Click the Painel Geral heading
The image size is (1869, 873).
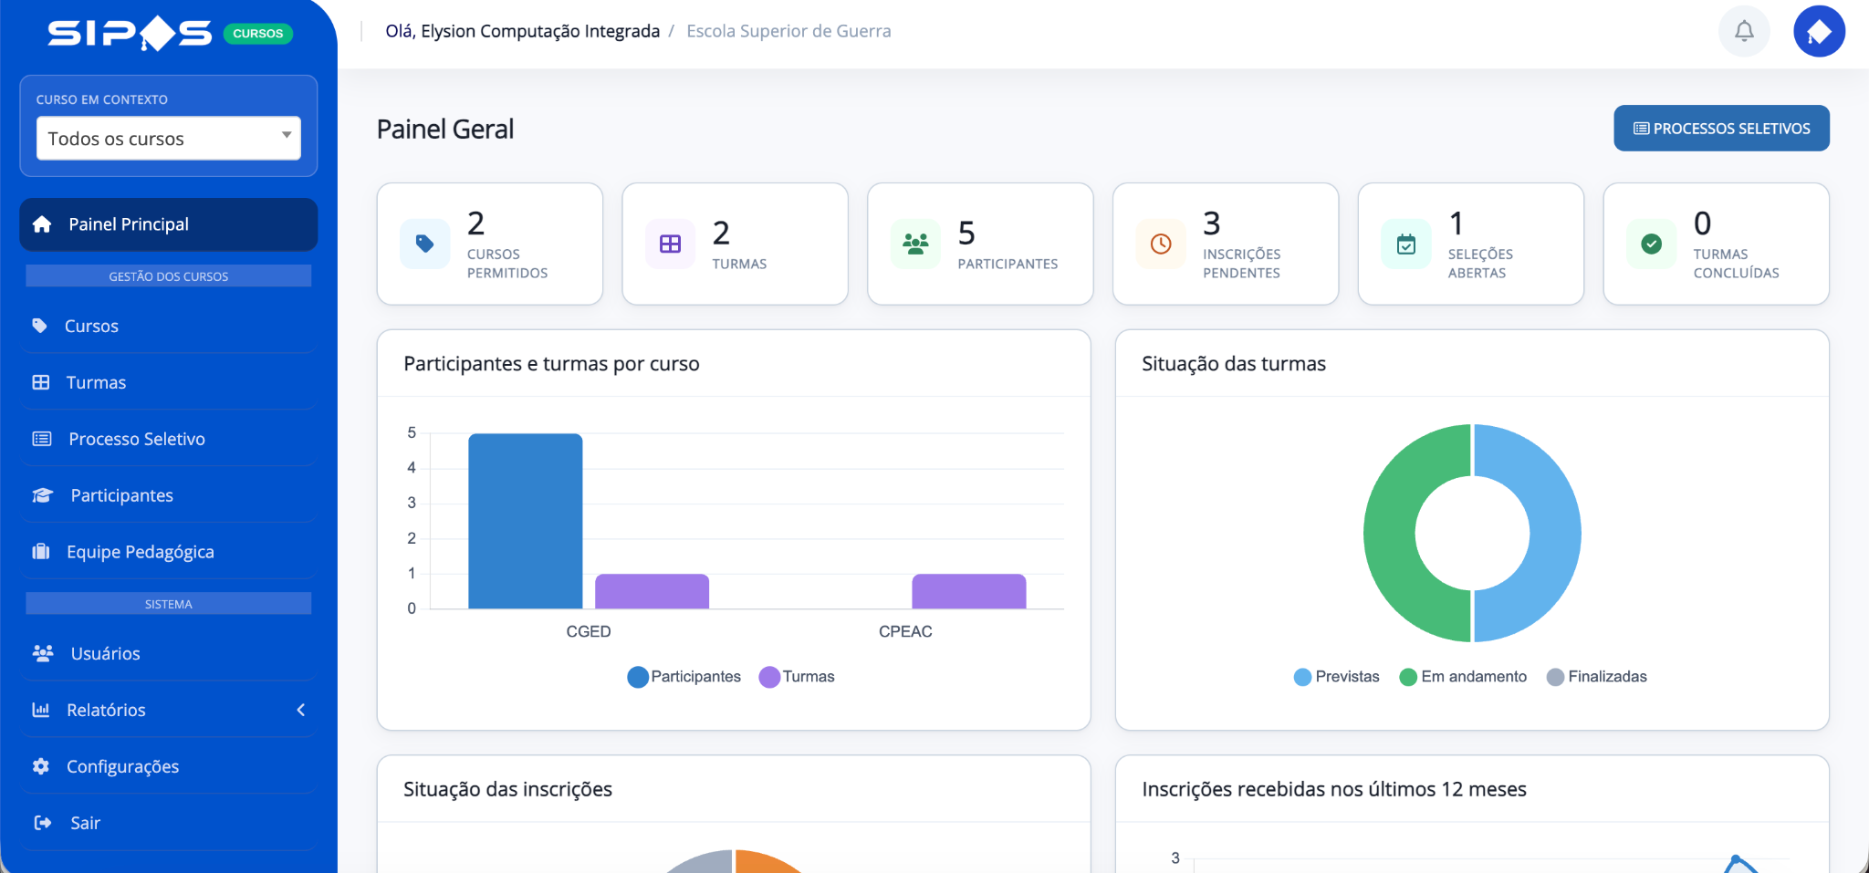pos(445,130)
